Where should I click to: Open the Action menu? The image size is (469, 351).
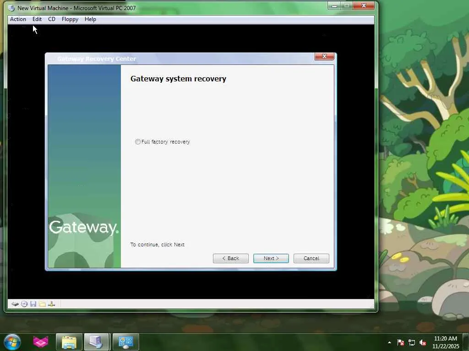[x=18, y=19]
